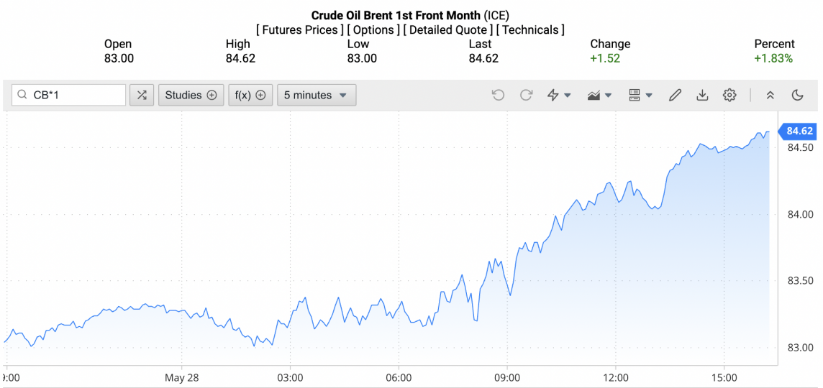Open the Studies add menu
Image resolution: width=823 pixels, height=388 pixels.
tap(191, 95)
